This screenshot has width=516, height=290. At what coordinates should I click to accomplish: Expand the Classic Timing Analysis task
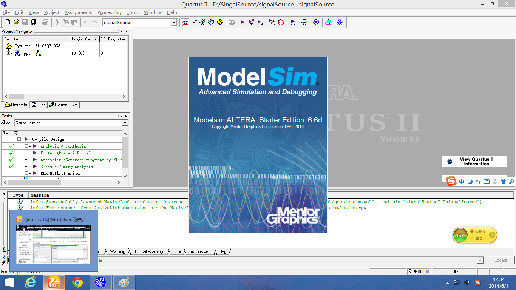coord(26,167)
